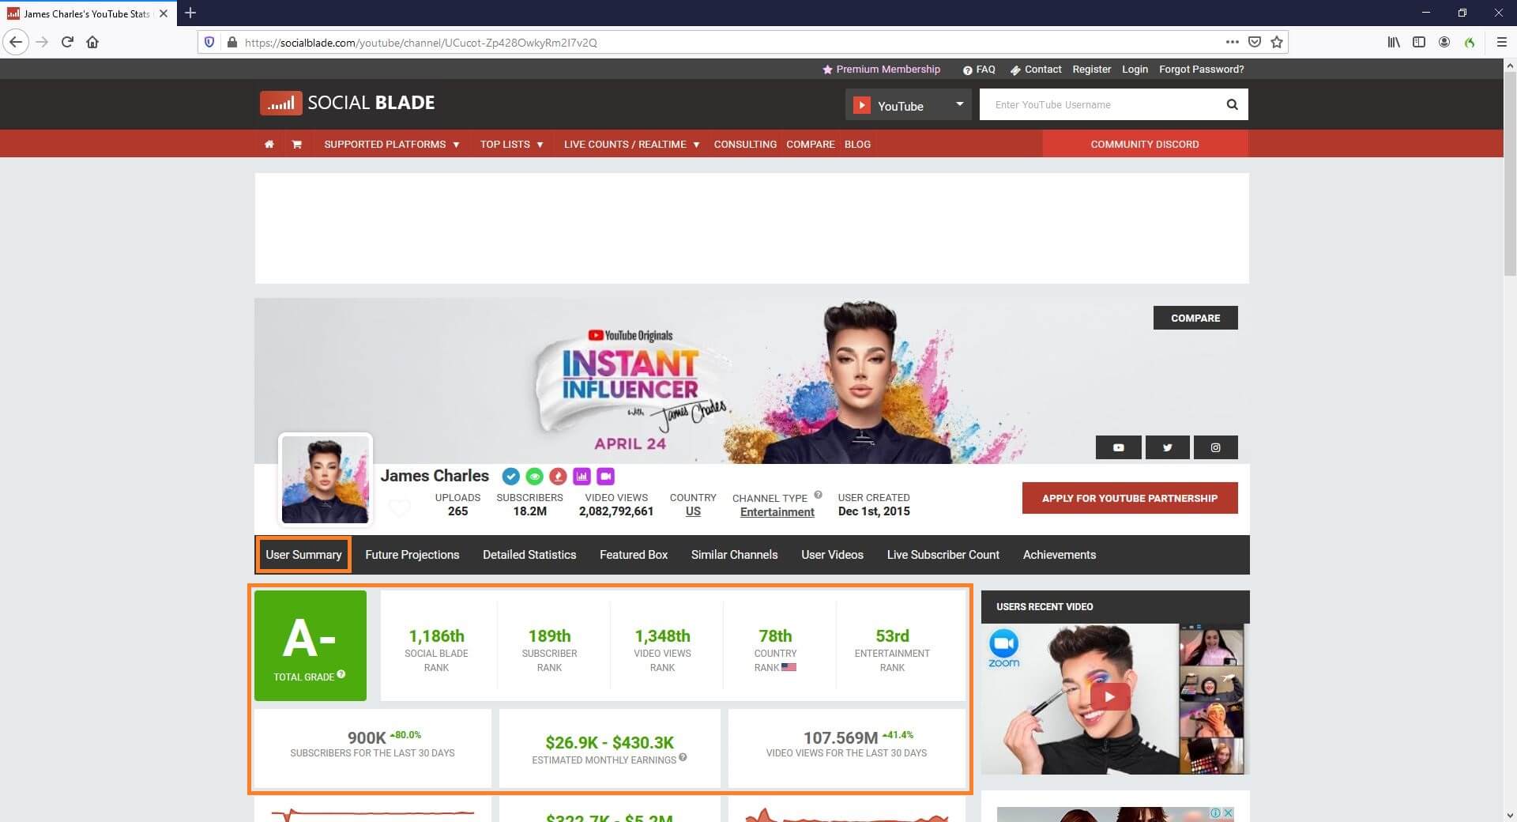Click the Entertainment channel type link

pyautogui.click(x=777, y=512)
